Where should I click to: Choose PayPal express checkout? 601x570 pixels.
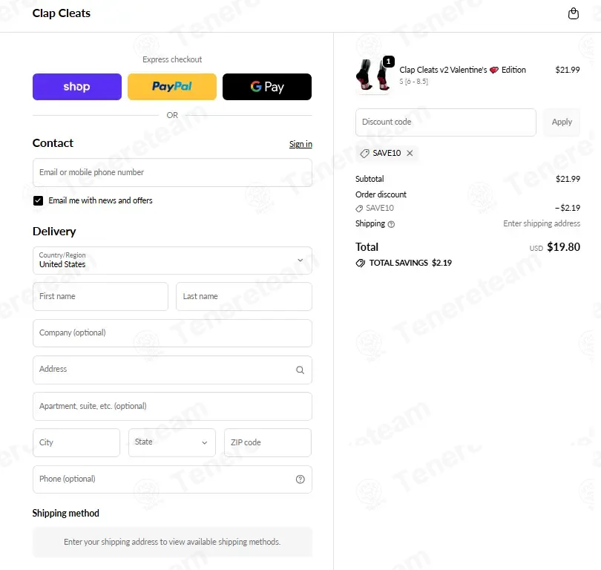pos(172,87)
